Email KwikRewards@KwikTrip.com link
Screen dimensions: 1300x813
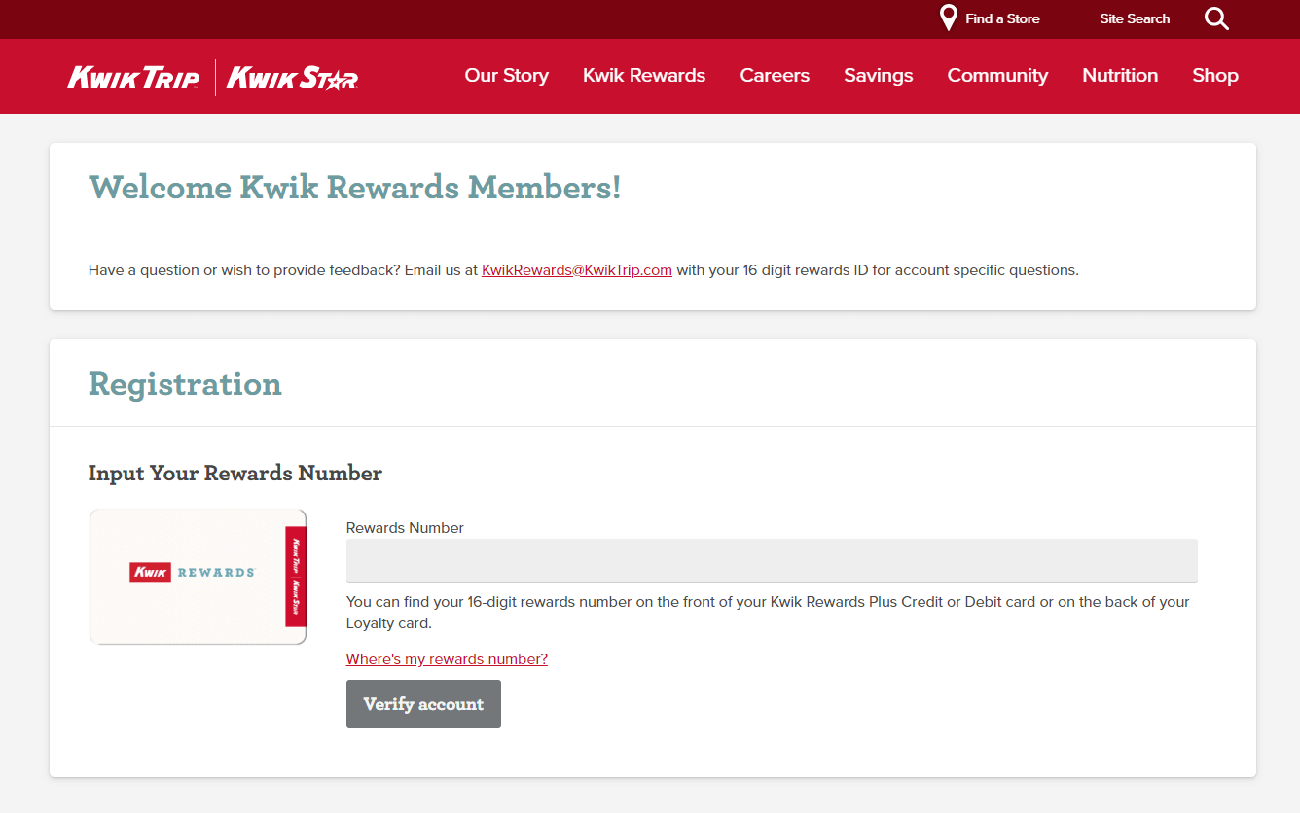tap(577, 270)
